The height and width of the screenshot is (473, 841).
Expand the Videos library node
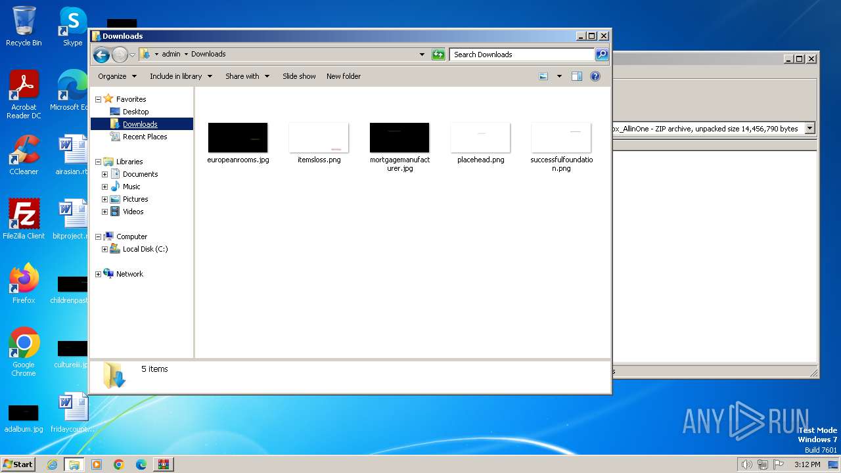(x=104, y=212)
